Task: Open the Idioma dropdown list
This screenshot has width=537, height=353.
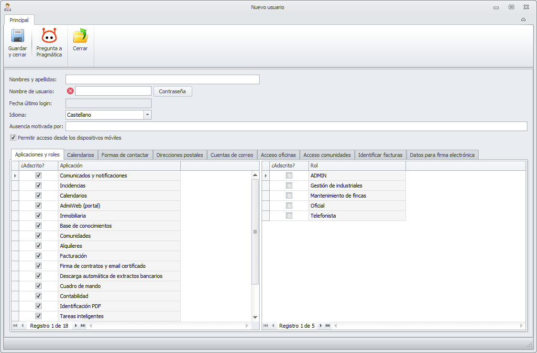Action: pos(147,115)
